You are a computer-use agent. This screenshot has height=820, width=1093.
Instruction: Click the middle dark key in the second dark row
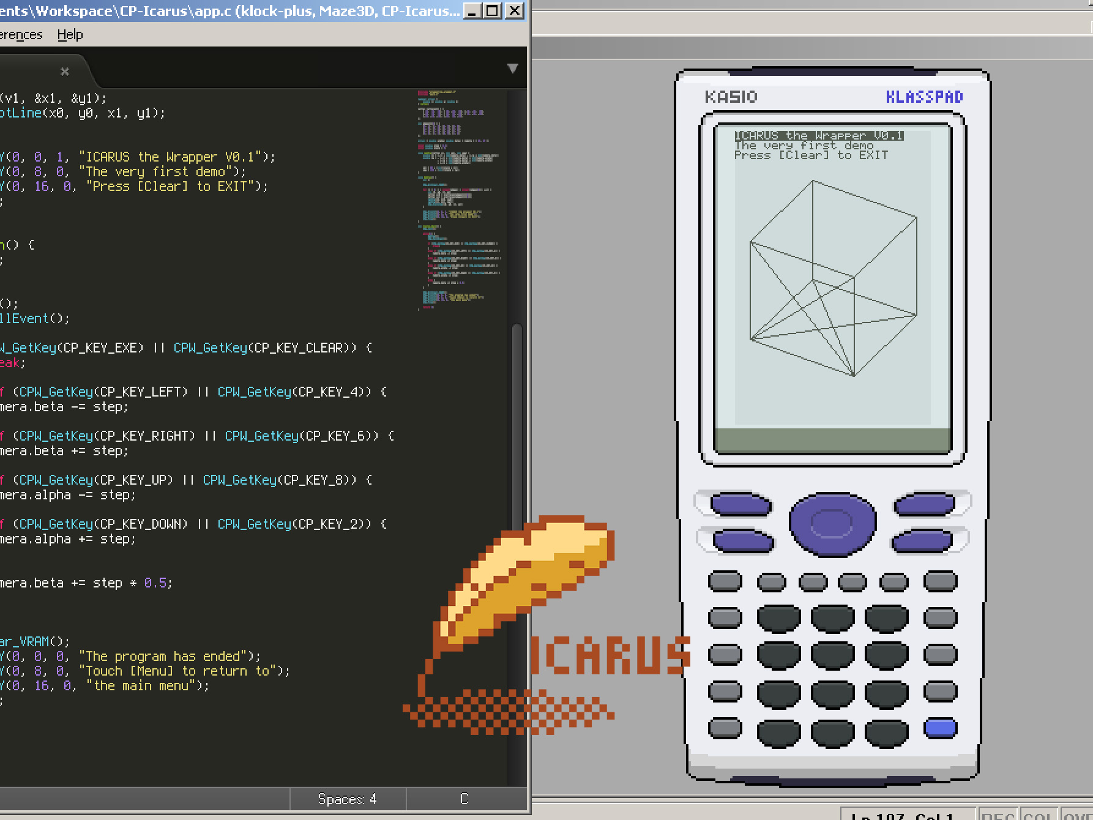click(832, 655)
